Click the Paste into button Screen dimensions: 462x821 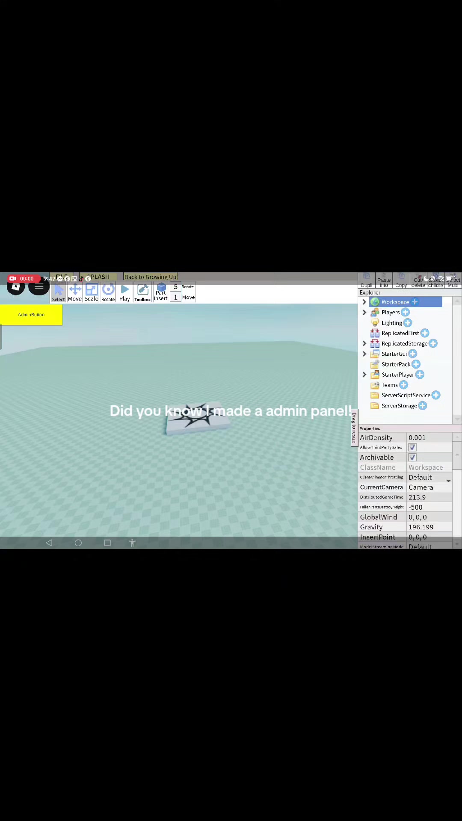384,281
